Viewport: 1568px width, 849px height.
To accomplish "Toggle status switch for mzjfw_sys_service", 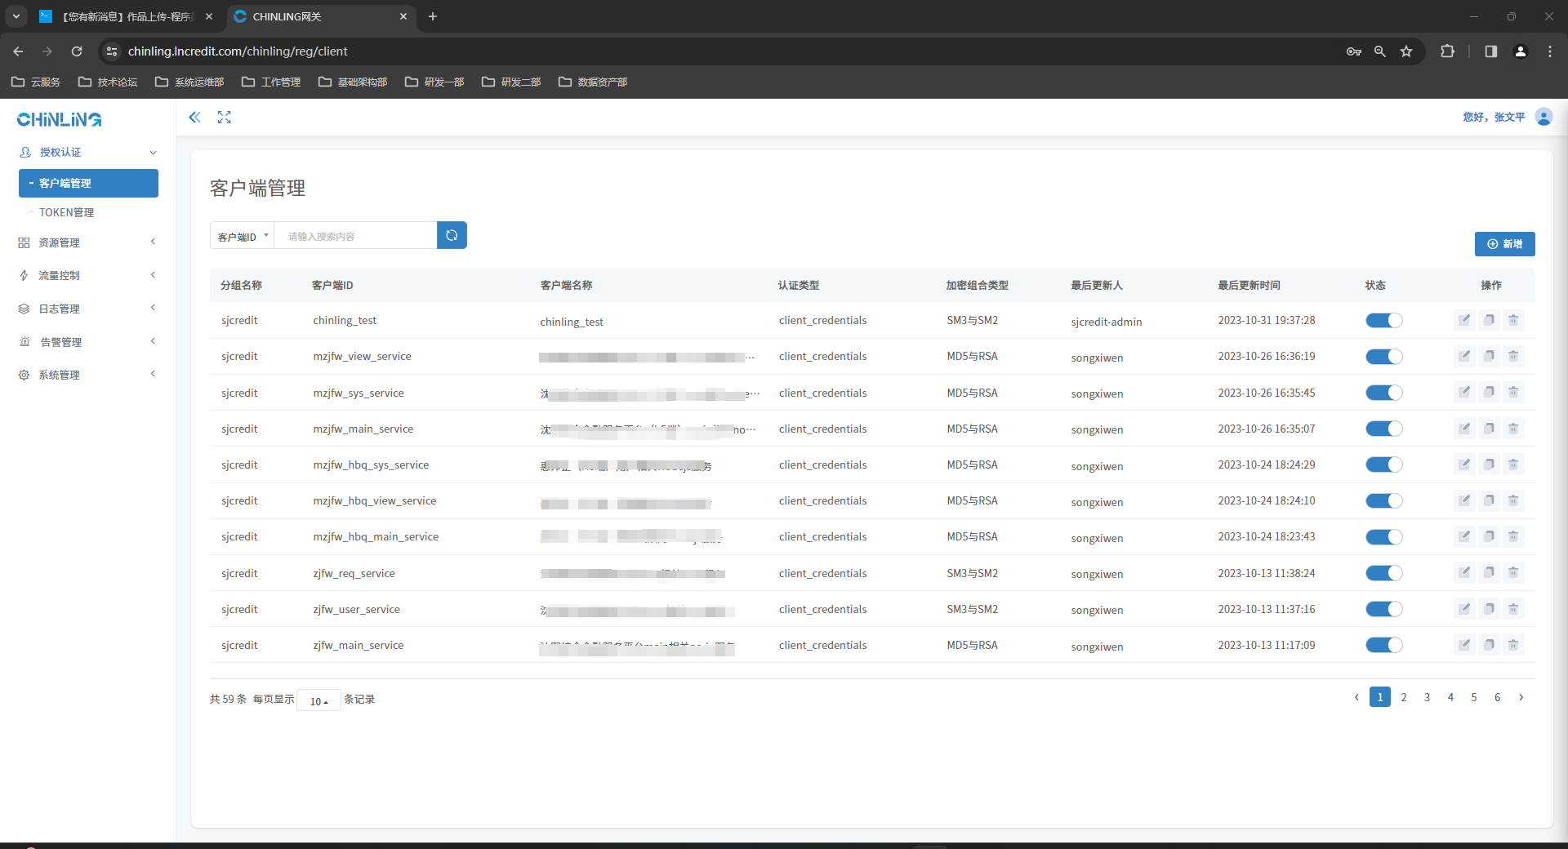I will 1384,393.
